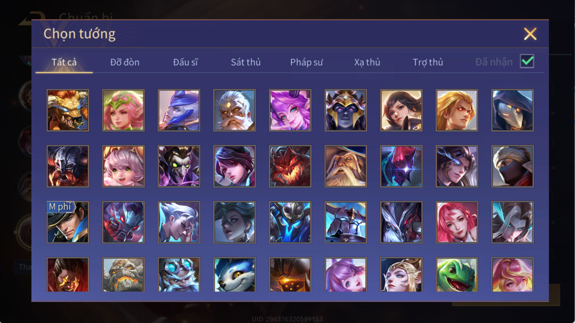Choose the hooded plague-mask hero portrait
The image size is (575, 323).
point(512,110)
